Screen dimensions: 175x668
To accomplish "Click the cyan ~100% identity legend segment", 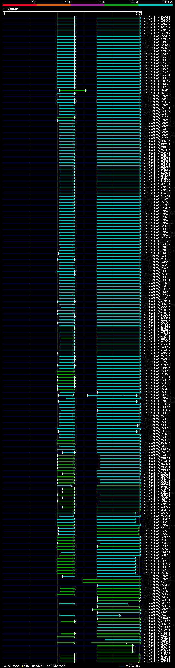I will (155, 5).
